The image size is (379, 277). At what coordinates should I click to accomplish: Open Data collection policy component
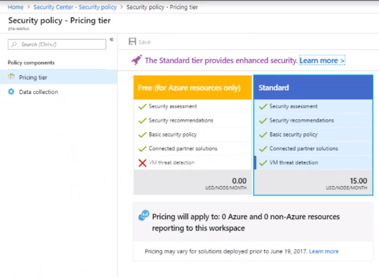click(x=38, y=92)
